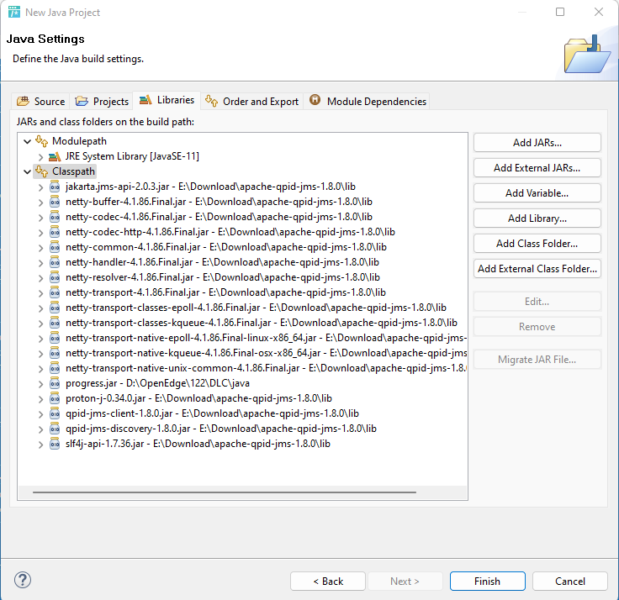Expand the slf4j-api-1.7.36.jar entry
619x600 pixels.
(x=40, y=445)
